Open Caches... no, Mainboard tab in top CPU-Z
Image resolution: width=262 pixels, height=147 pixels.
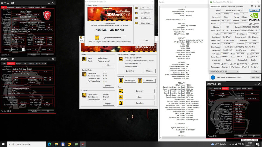(11, 8)
